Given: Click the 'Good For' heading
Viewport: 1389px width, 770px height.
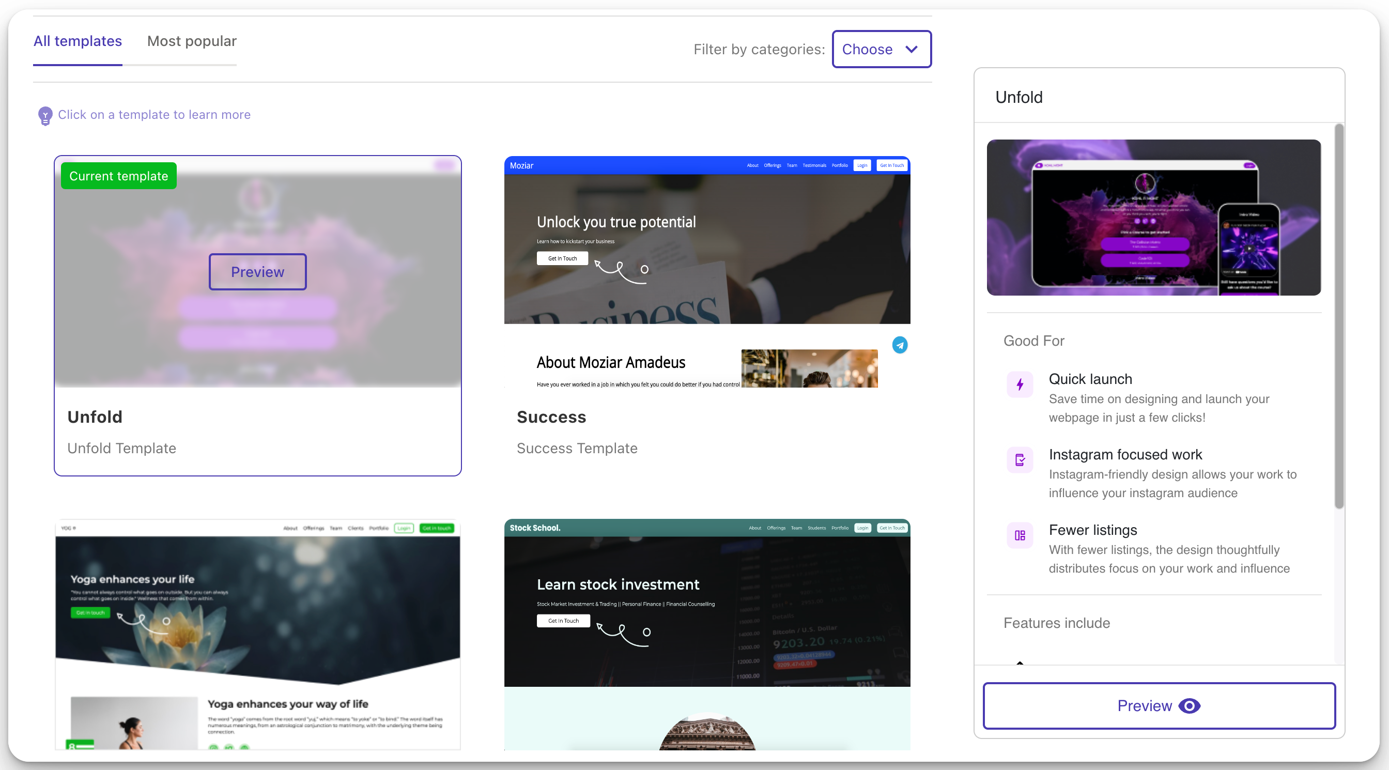Looking at the screenshot, I should pyautogui.click(x=1033, y=341).
